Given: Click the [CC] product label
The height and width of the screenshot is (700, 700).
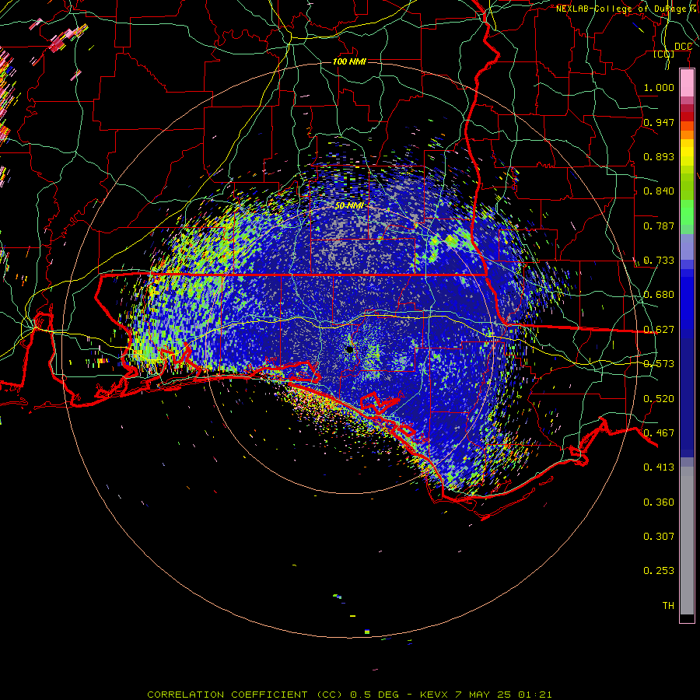Looking at the screenshot, I should (x=664, y=54).
